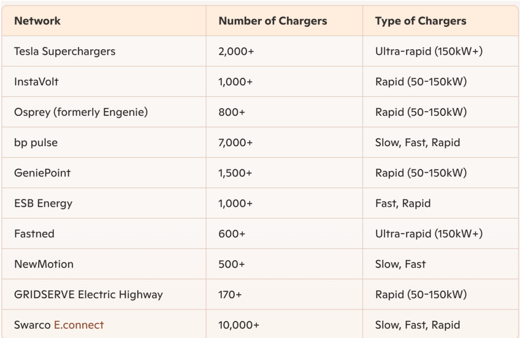Click the bp pulse row name
The width and height of the screenshot is (520, 338).
click(x=36, y=143)
